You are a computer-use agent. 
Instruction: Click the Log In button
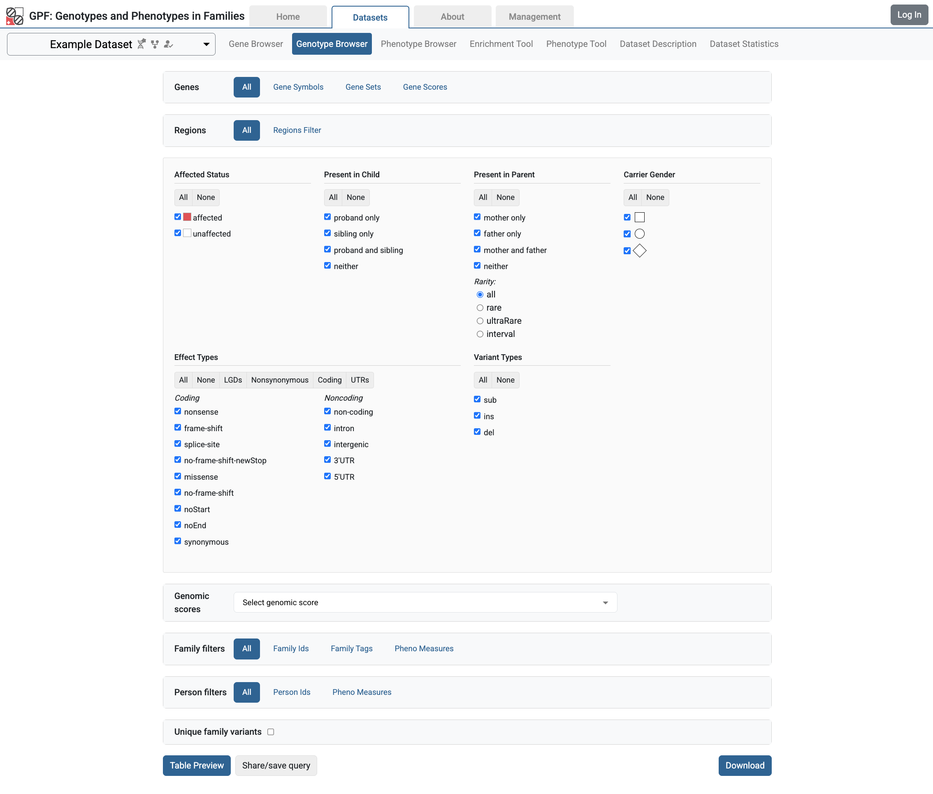click(x=909, y=14)
